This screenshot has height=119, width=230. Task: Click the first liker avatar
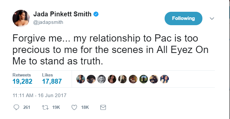(80, 79)
